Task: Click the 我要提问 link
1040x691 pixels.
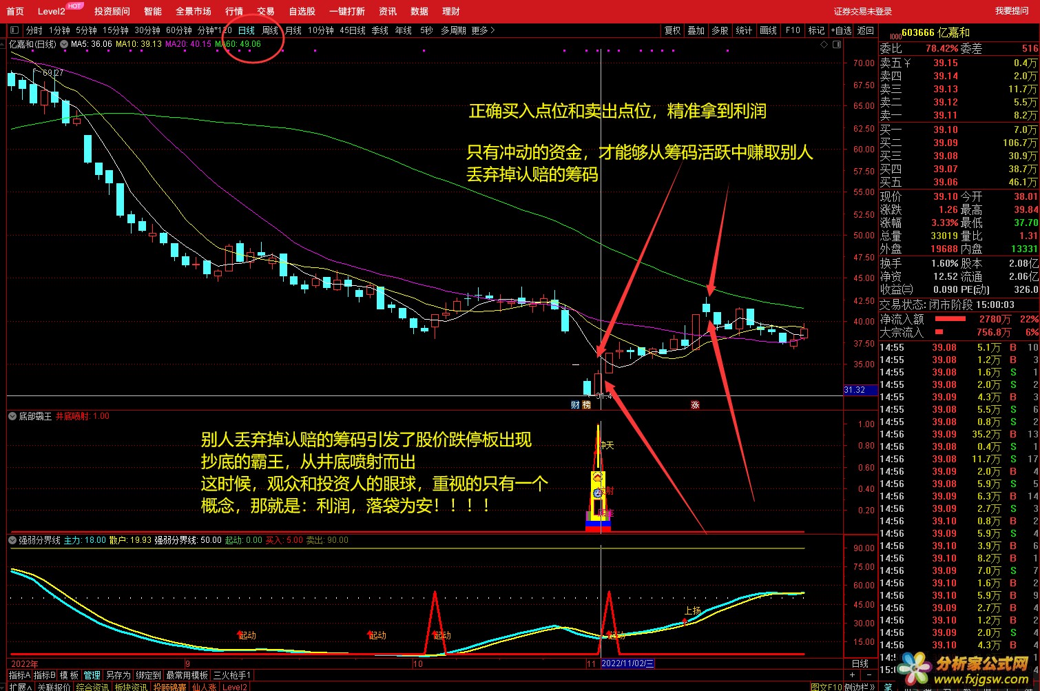Action: tap(1012, 11)
